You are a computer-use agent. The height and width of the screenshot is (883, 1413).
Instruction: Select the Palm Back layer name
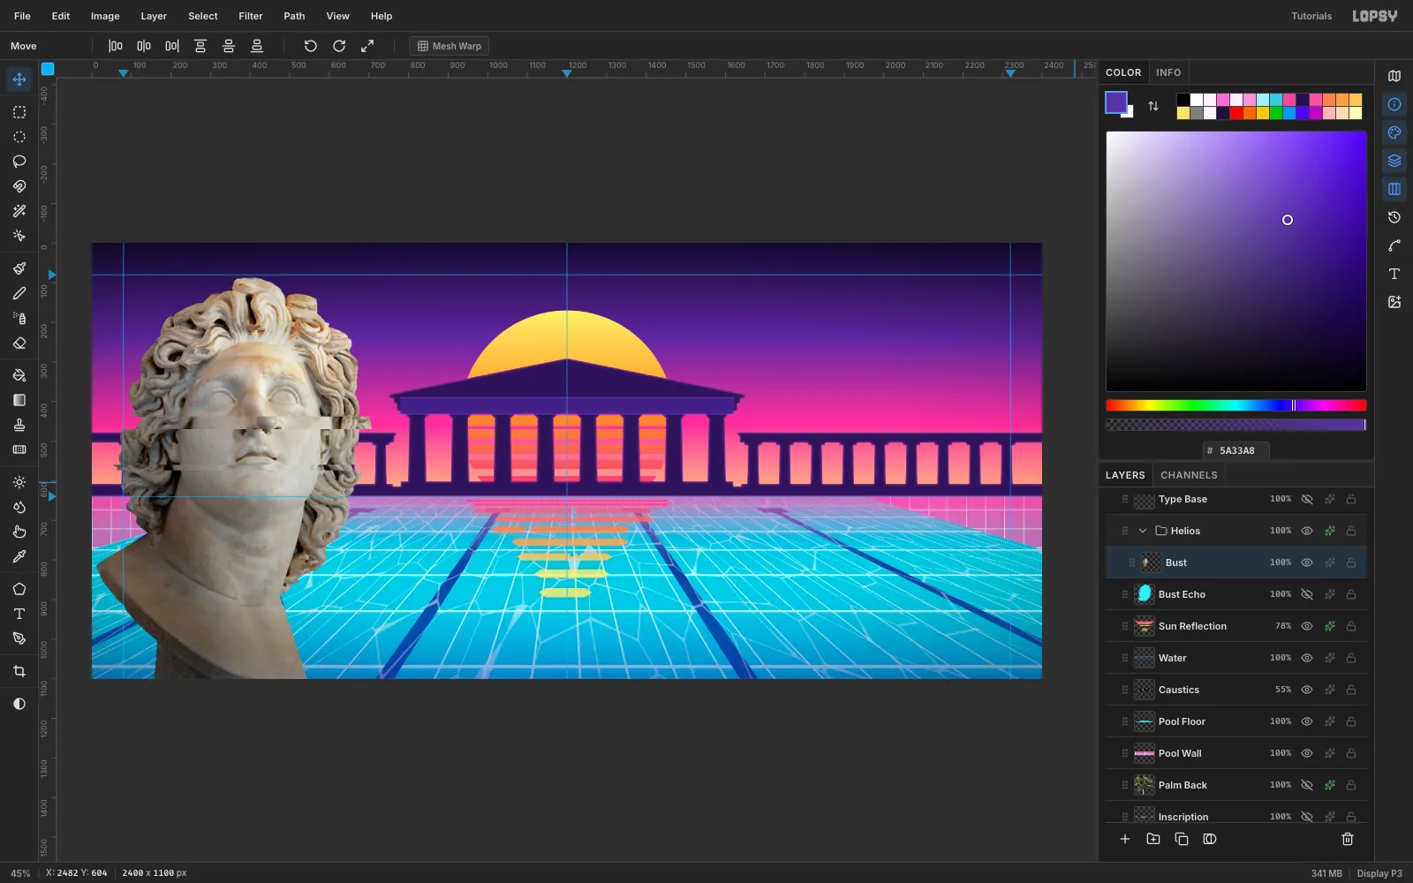pyautogui.click(x=1183, y=785)
